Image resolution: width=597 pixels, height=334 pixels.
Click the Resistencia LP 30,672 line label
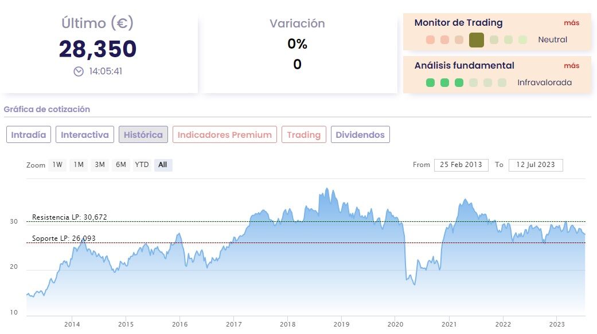[x=69, y=217]
